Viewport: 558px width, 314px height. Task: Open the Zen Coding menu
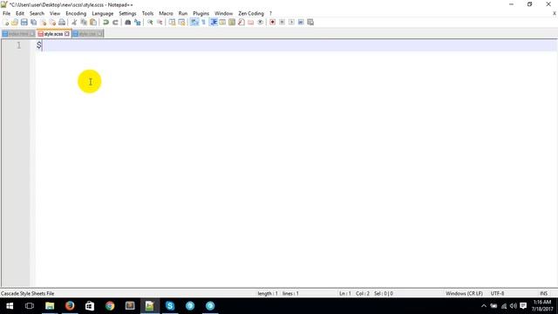coord(251,14)
